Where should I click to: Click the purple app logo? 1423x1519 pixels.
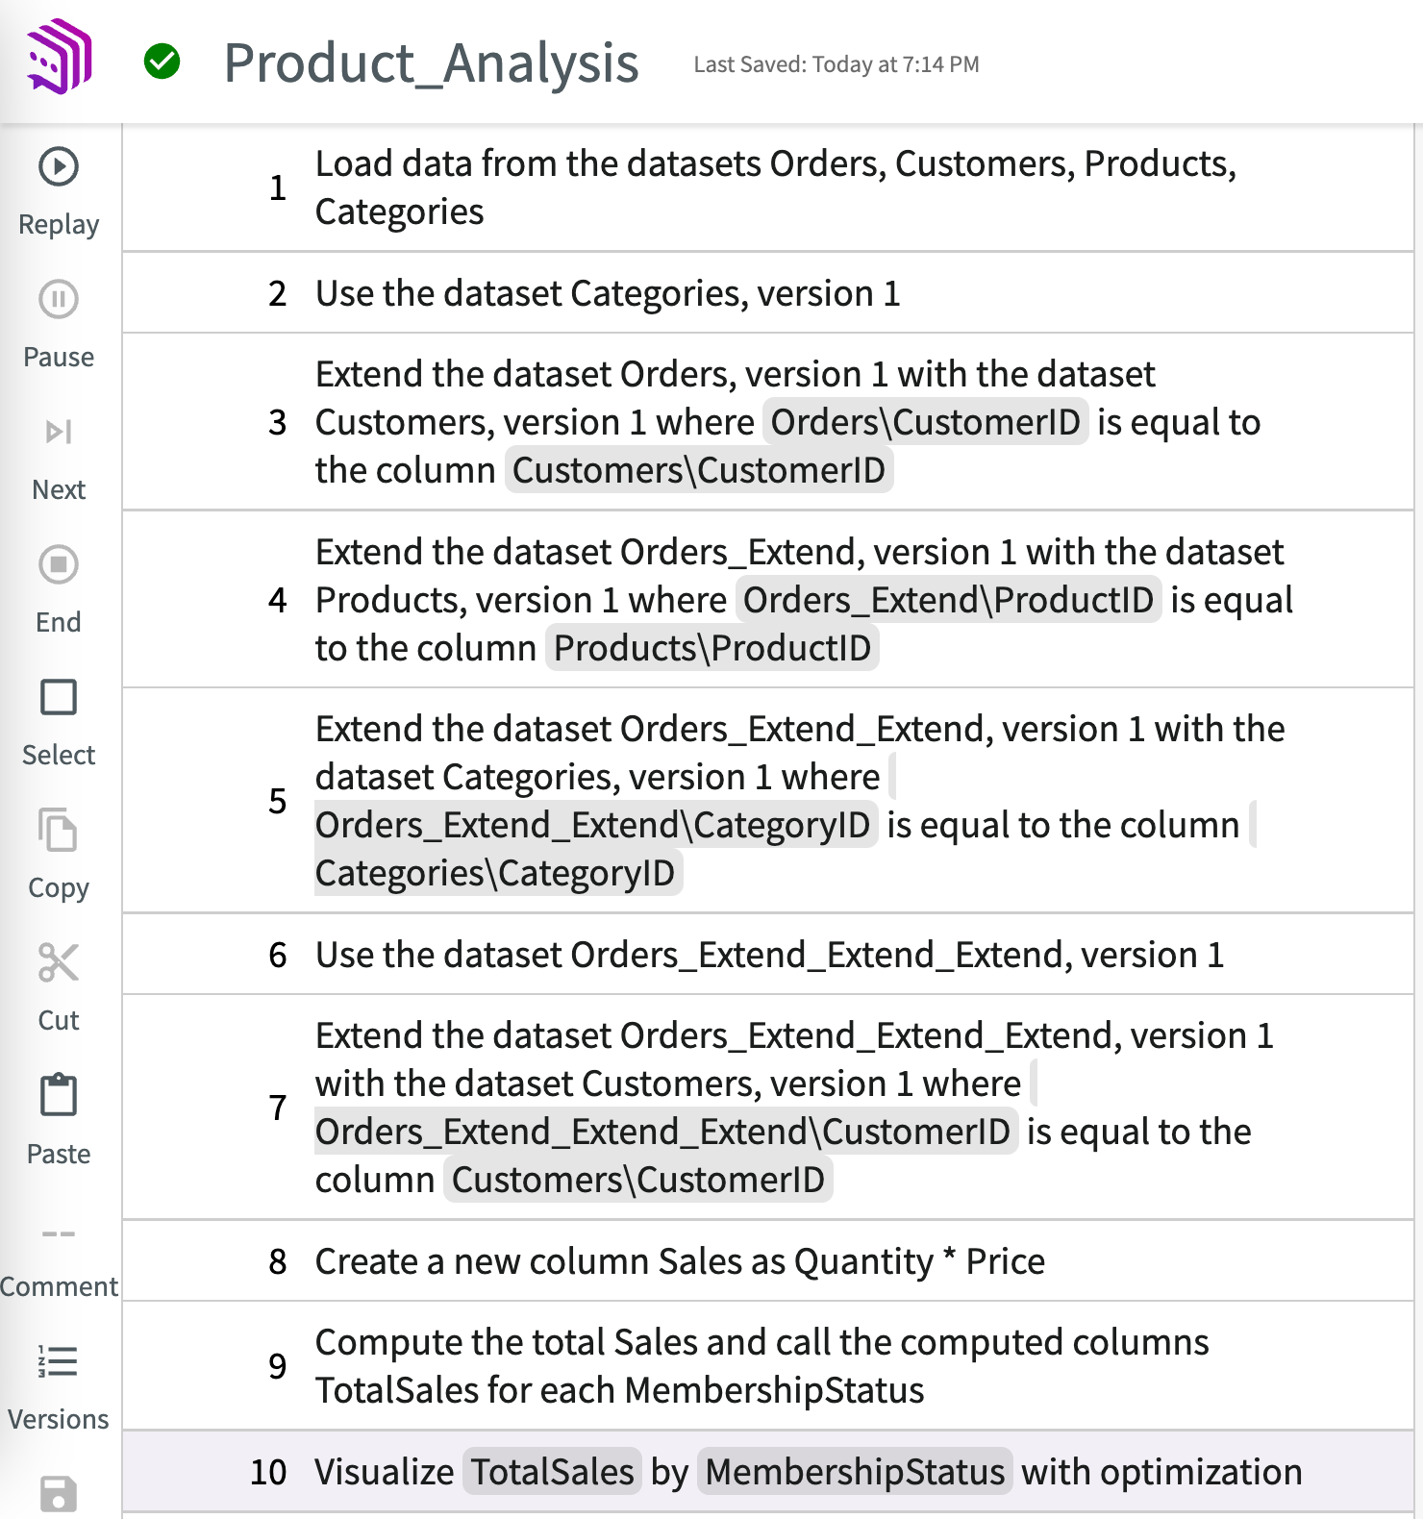tap(61, 57)
